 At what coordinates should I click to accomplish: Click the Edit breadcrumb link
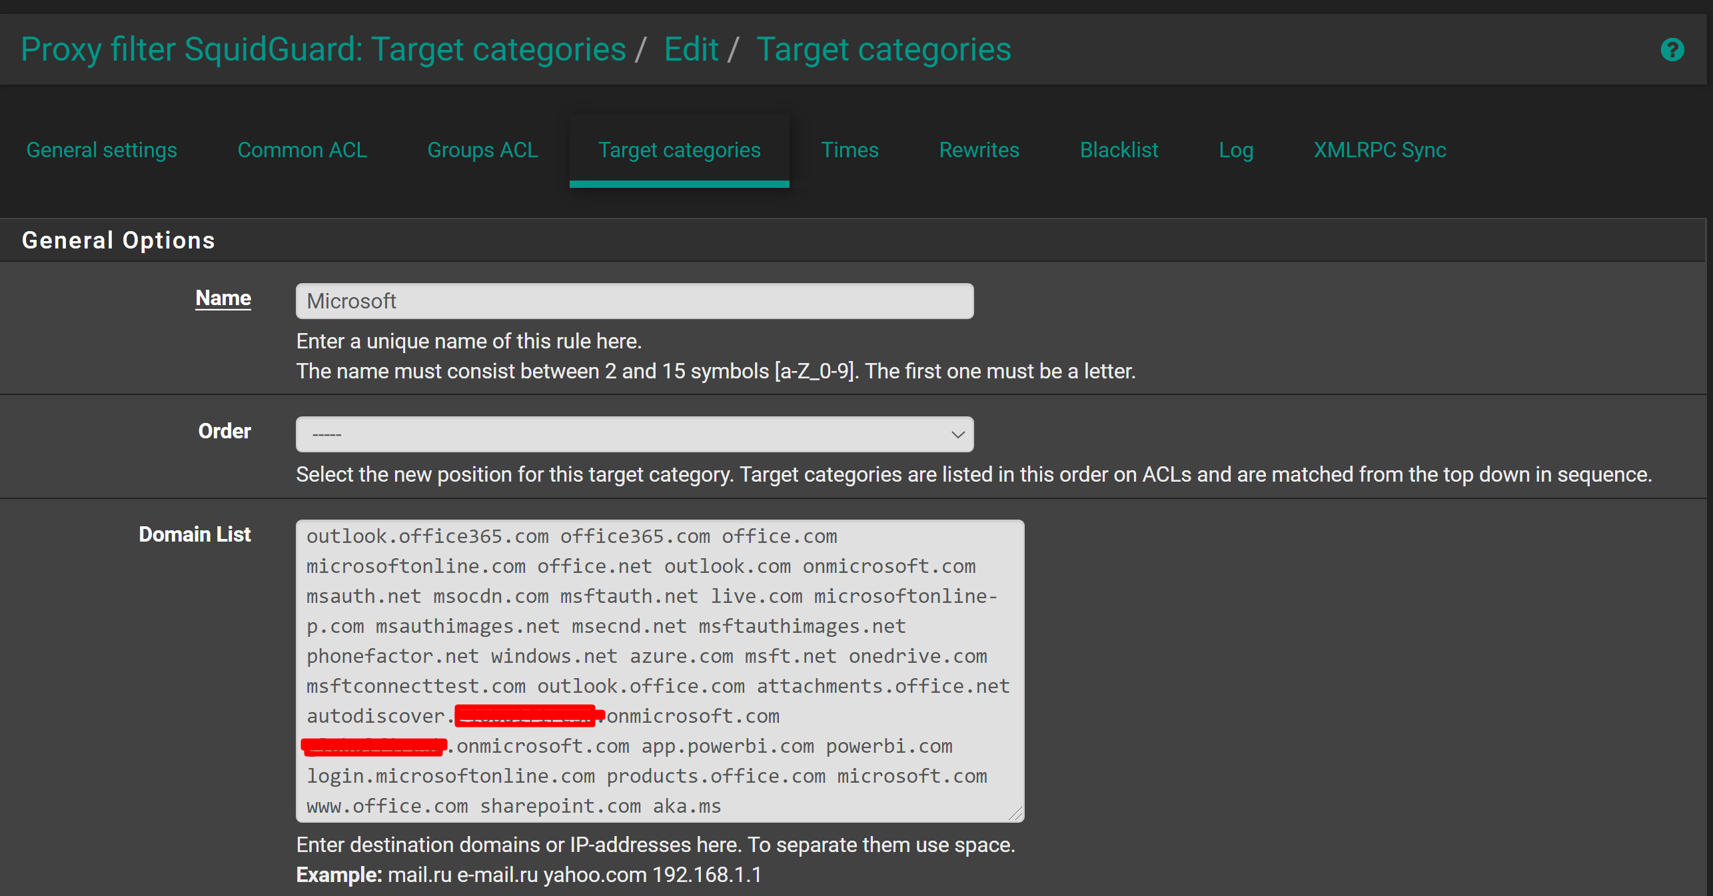pos(691,50)
